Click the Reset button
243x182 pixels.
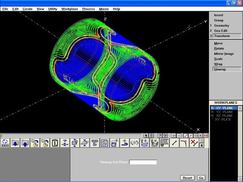pyautogui.click(x=188, y=178)
